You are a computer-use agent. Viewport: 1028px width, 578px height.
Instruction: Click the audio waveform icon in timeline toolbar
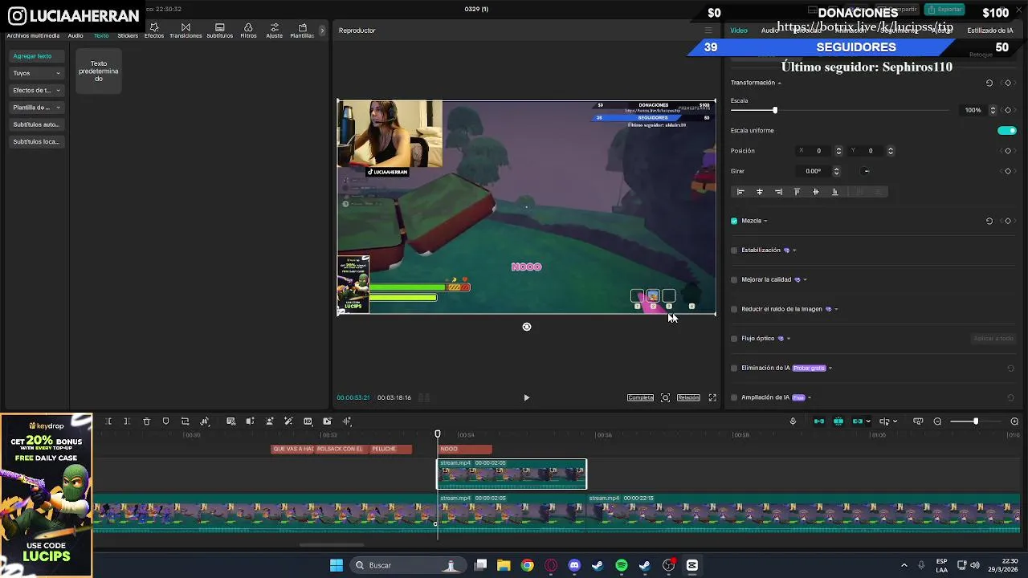tap(347, 421)
